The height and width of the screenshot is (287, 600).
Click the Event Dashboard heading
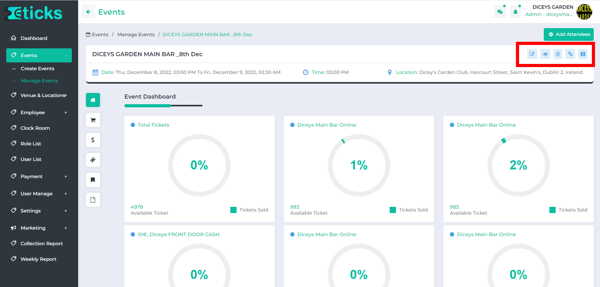pyautogui.click(x=150, y=97)
